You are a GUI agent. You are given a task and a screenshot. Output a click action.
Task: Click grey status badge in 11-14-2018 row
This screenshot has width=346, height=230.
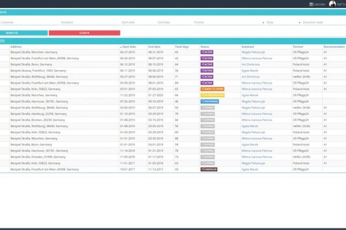click(208, 151)
